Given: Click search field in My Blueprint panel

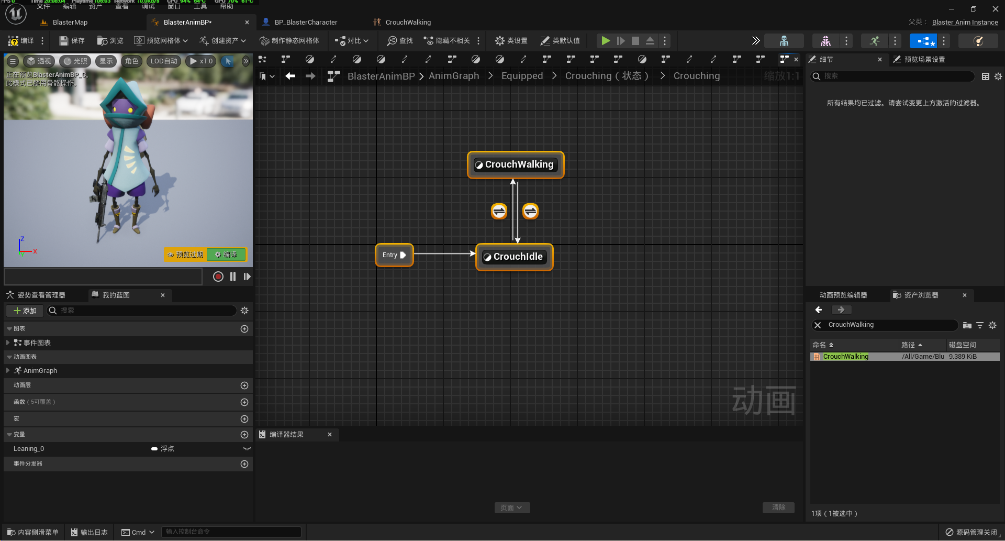Looking at the screenshot, I should point(142,311).
